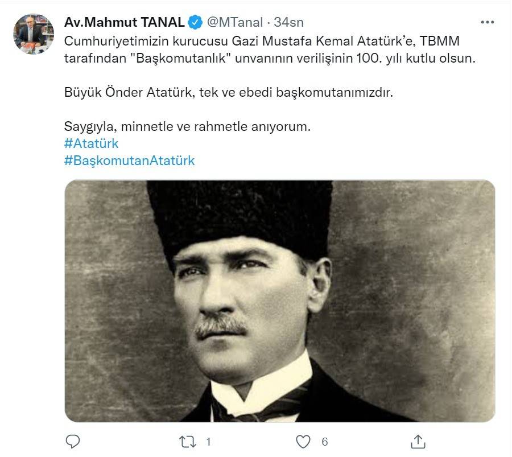This screenshot has height=457, width=512.
Task: Open the share upload-arrow icon
Action: (x=418, y=442)
